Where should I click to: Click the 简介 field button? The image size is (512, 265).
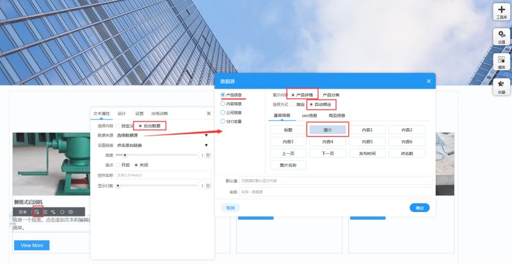pyautogui.click(x=328, y=130)
